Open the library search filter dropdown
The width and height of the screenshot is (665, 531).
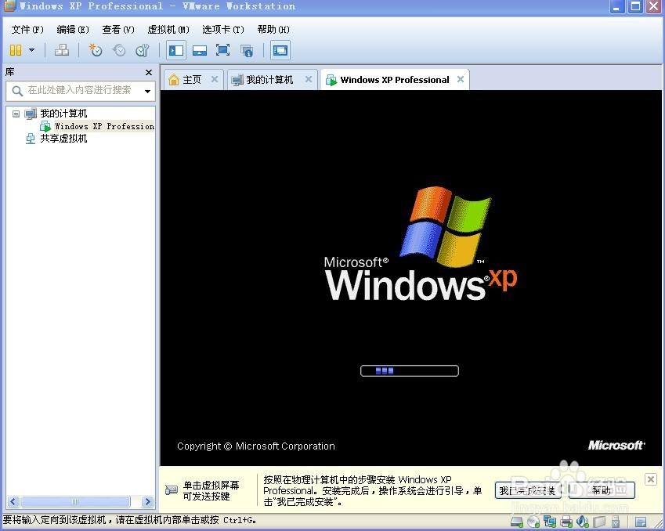tap(147, 91)
